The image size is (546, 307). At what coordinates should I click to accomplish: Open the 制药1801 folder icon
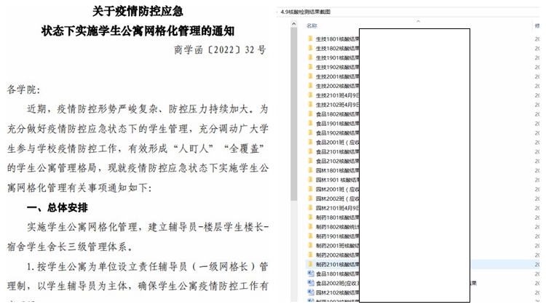click(310, 217)
